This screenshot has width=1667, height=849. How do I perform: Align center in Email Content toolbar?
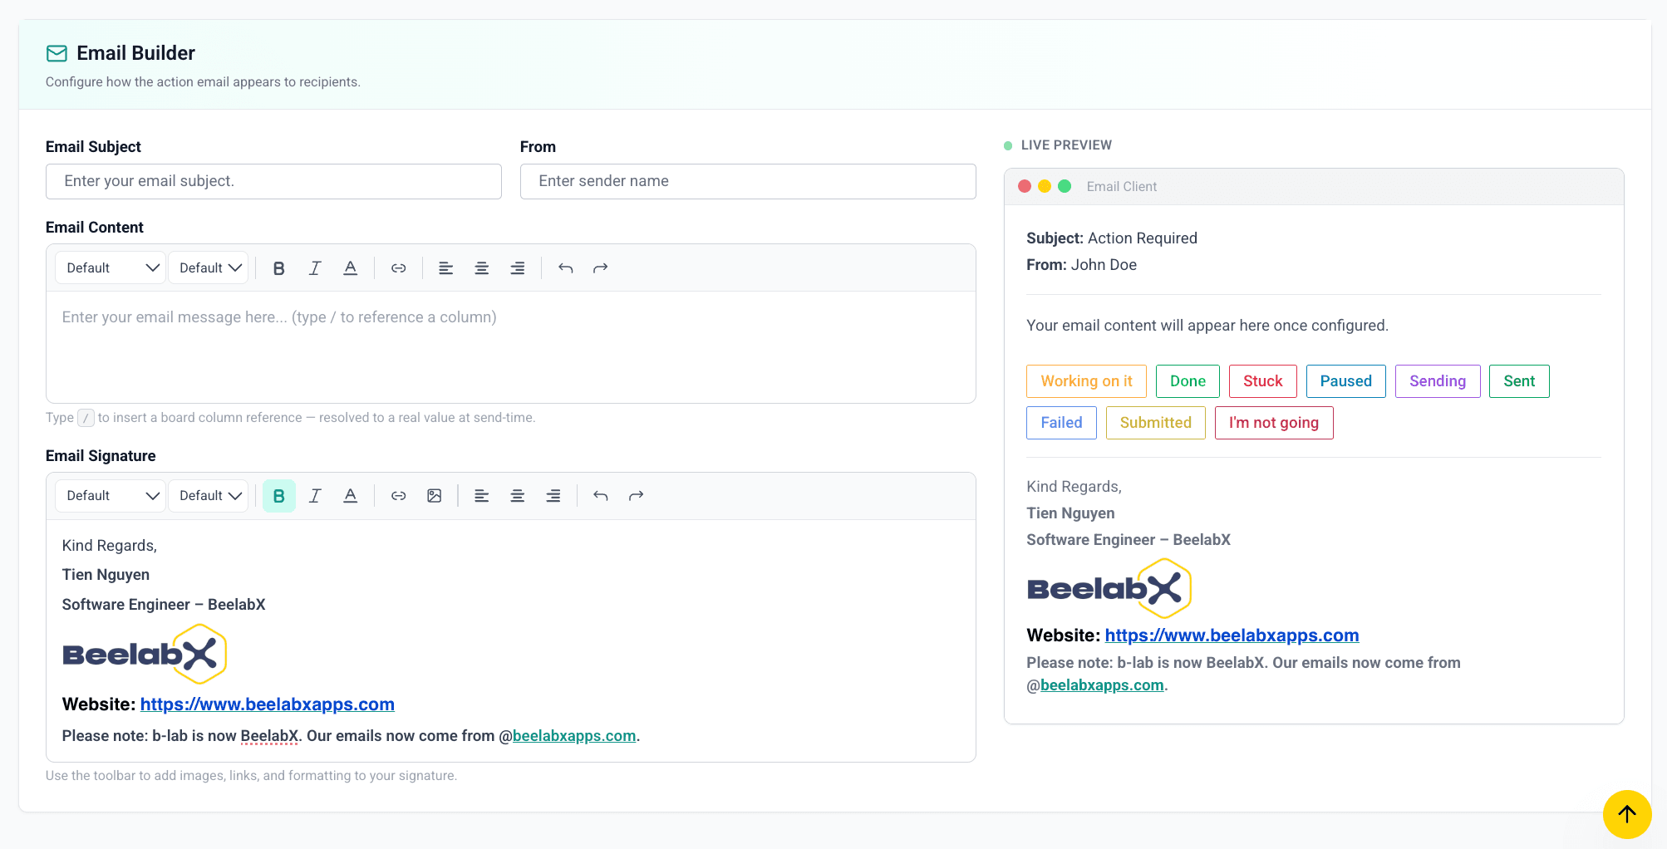(x=482, y=267)
